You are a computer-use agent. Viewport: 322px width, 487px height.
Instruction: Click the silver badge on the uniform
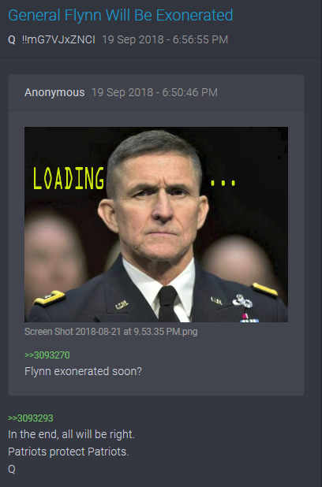tap(242, 301)
